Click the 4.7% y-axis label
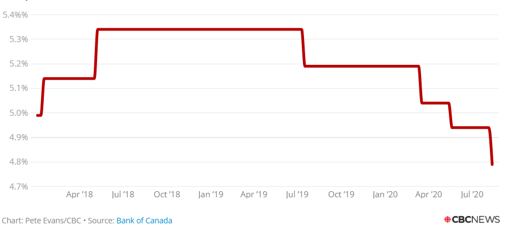Viewport: 506px width, 230px height. pos(16,187)
